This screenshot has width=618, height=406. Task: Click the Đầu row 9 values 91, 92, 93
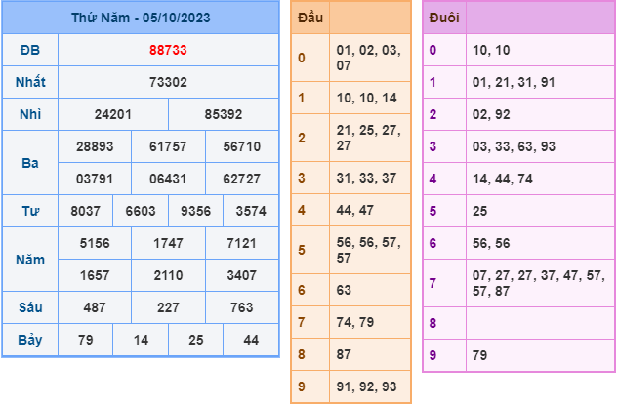(x=366, y=386)
